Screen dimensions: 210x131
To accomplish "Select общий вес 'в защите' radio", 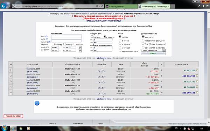I will click(x=105, y=36).
